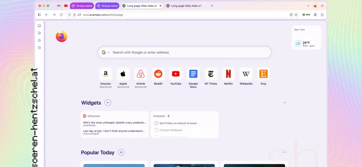362x167 pixels.
Task: Open the r/Discover widget header
Action: pos(92,116)
